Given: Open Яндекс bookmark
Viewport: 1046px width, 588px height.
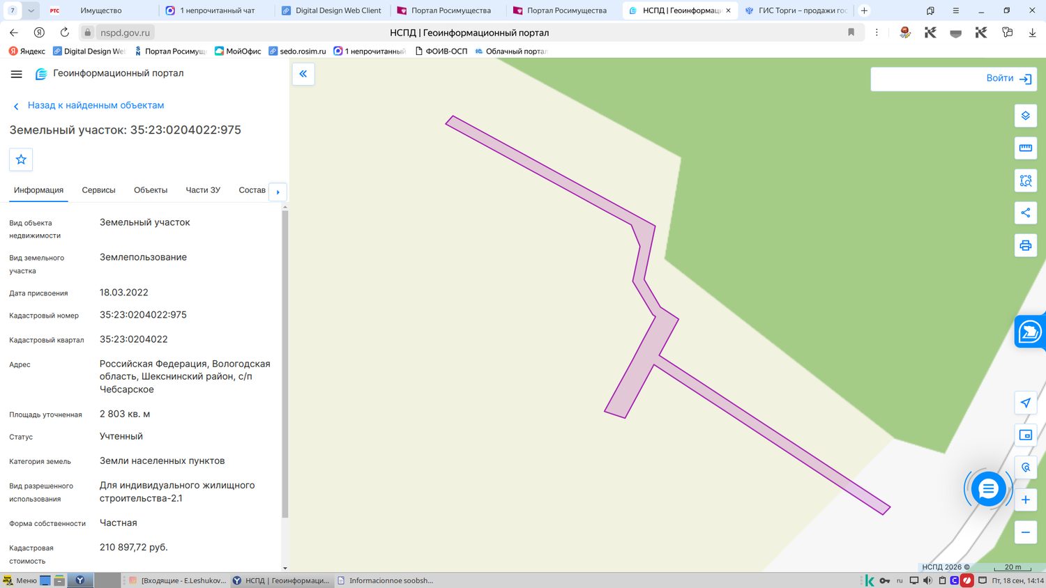Looking at the screenshot, I should pyautogui.click(x=27, y=51).
